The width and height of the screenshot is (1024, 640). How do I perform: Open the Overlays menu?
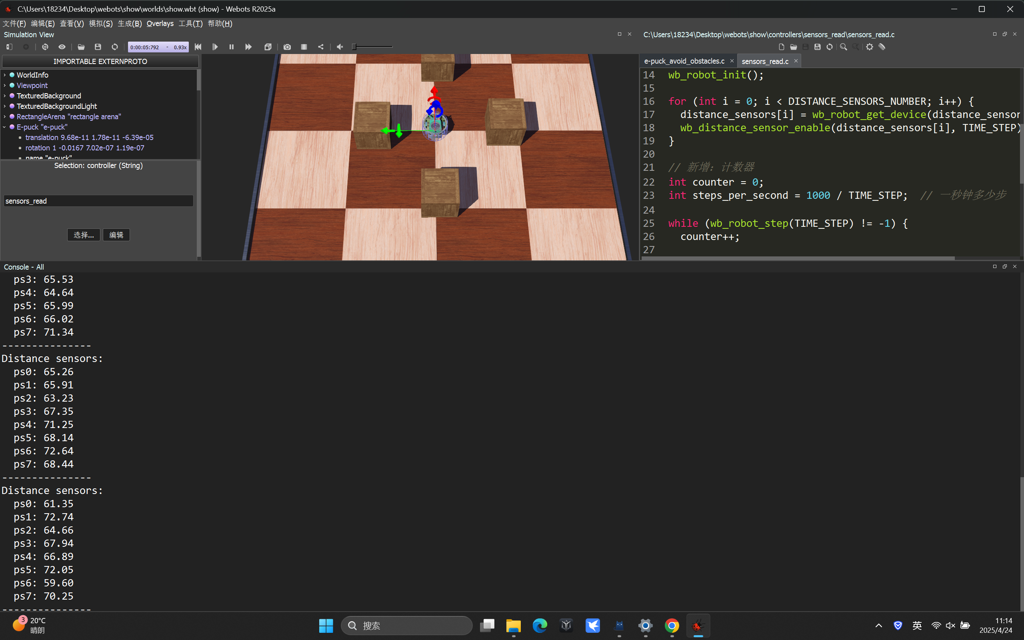point(160,24)
